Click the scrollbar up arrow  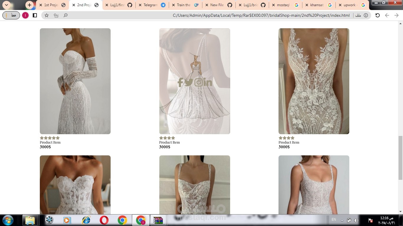pos(400,23)
